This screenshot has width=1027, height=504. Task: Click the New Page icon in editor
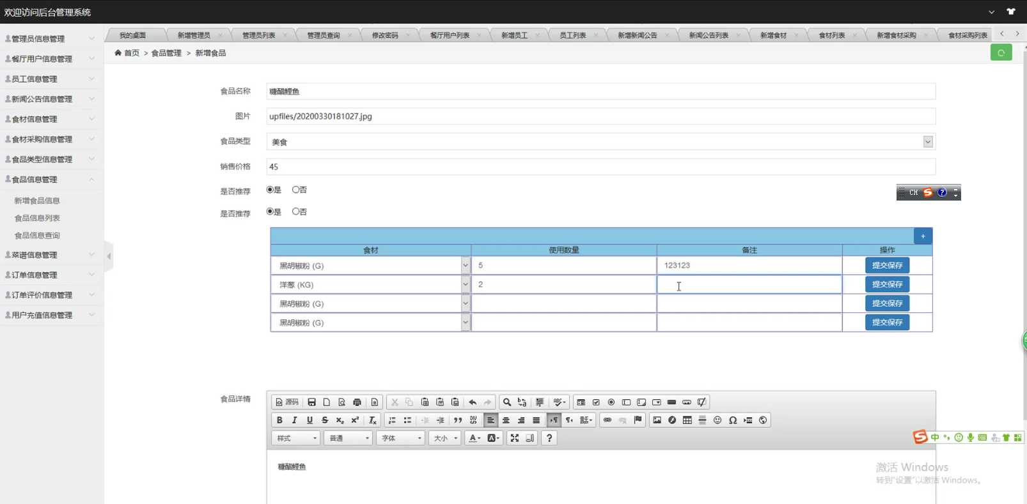pos(327,402)
